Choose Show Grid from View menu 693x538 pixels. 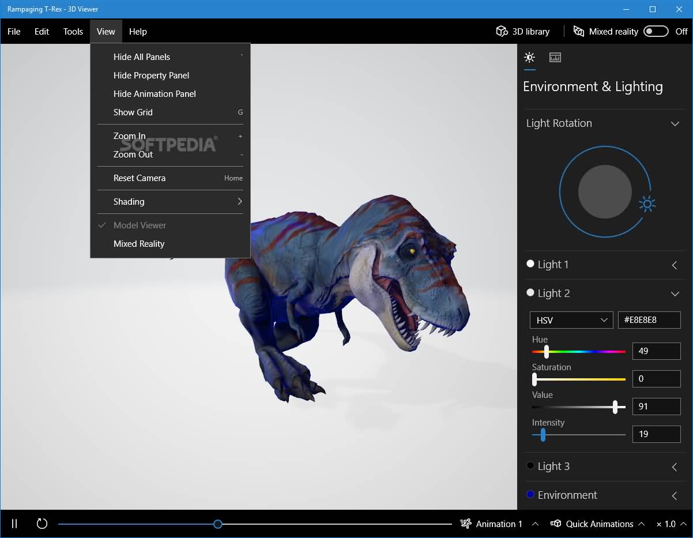point(133,112)
